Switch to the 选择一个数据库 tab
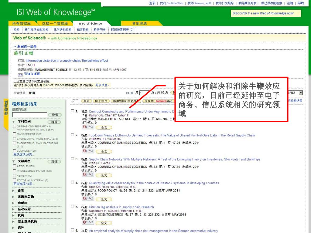Viewport: 311px width, 233px height. tap(55, 23)
